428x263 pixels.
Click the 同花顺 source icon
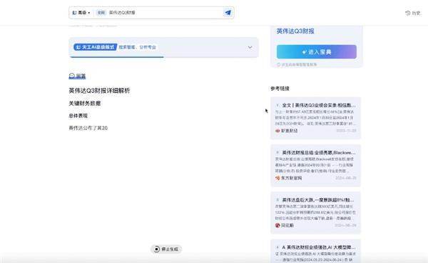point(277,225)
